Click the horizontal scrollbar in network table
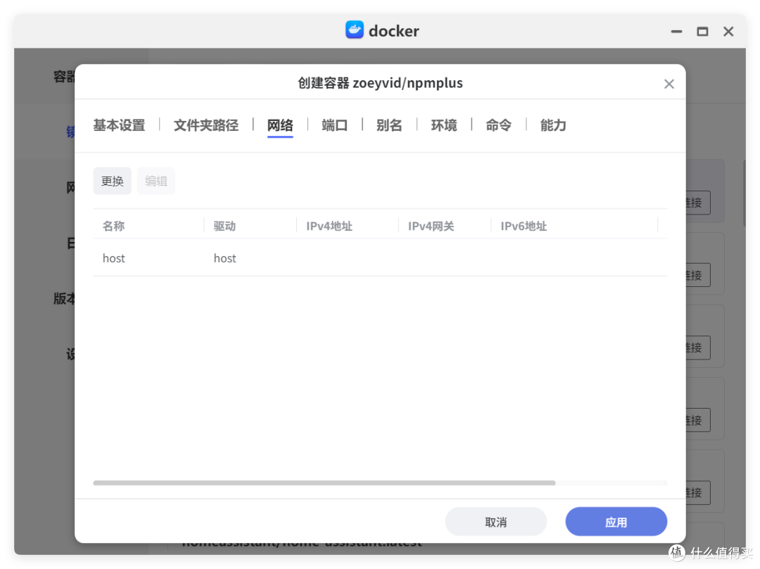Viewport: 760px width, 569px height. 324,482
